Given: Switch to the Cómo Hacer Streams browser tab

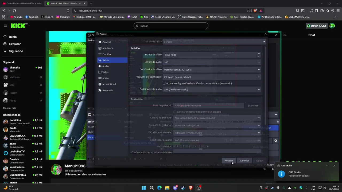Looking at the screenshot, I should coord(22,3).
